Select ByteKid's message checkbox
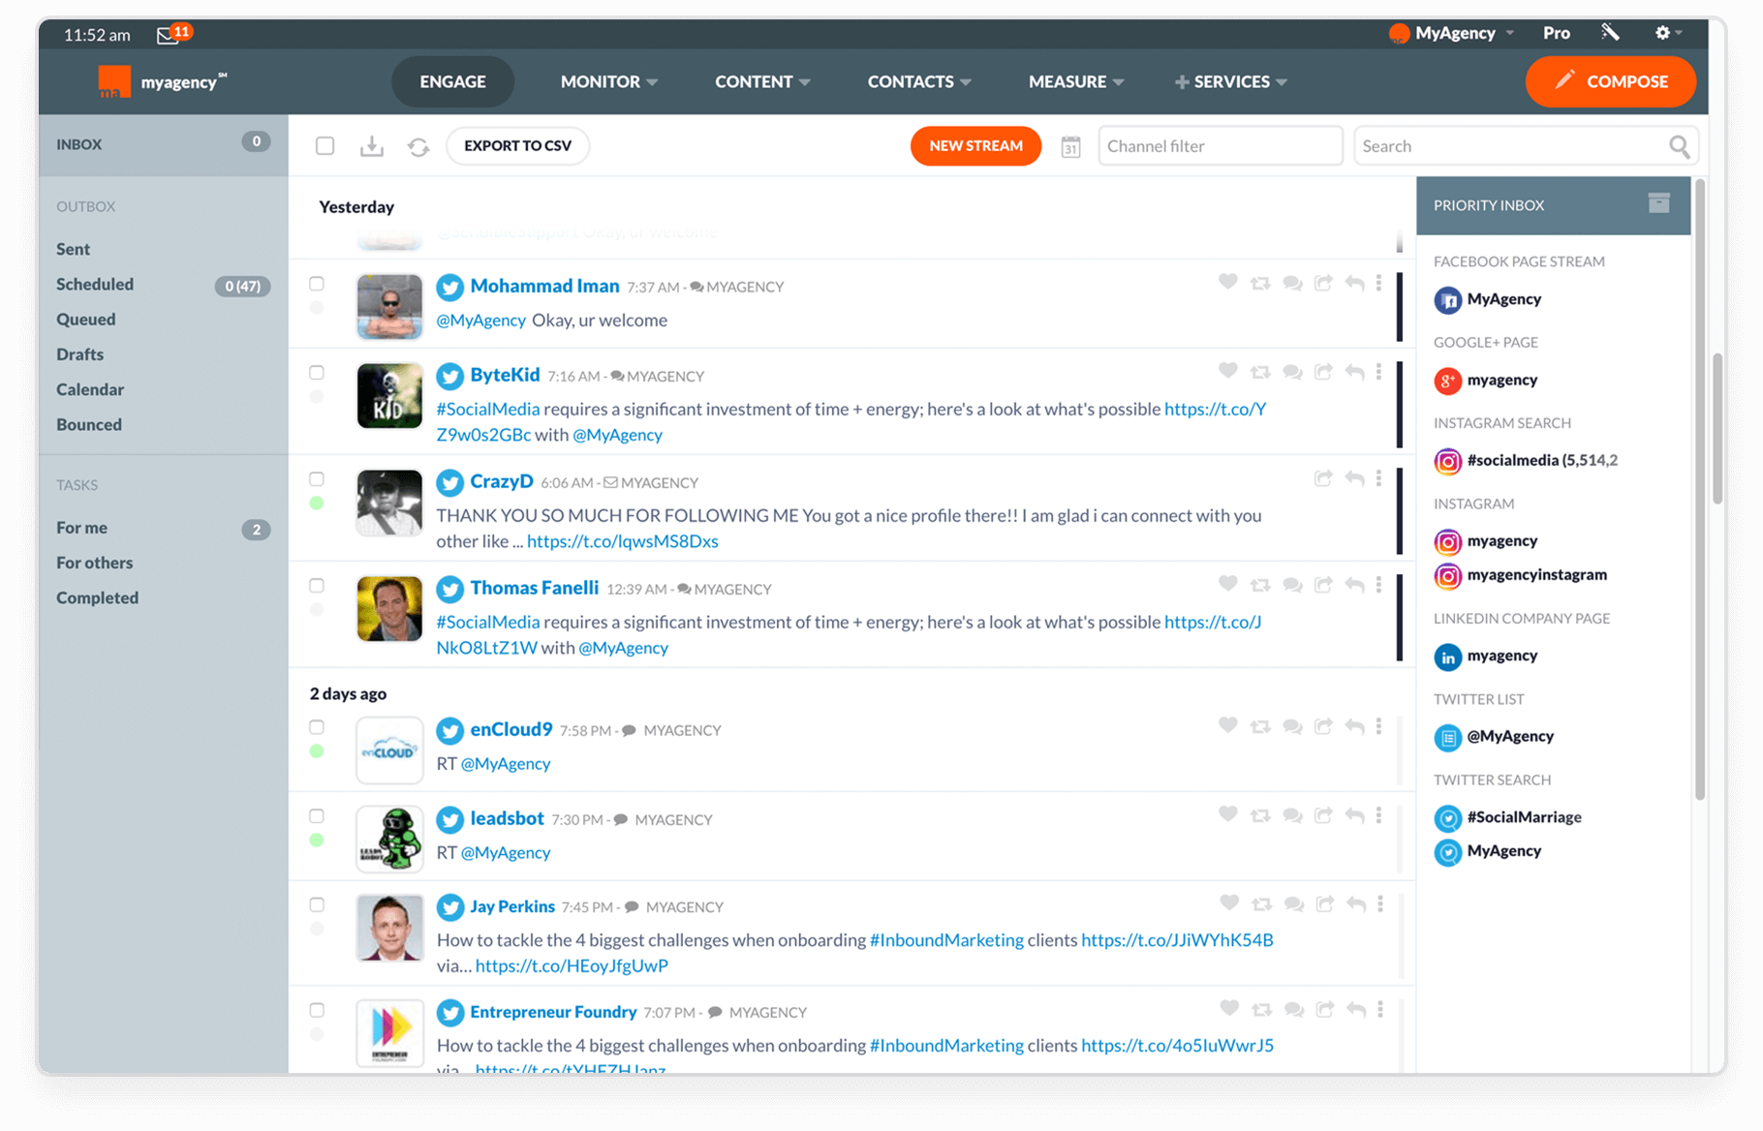This screenshot has height=1131, width=1763. 317,373
